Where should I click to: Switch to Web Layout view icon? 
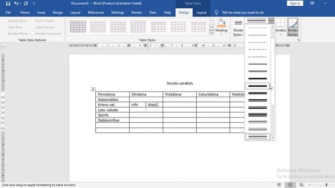(x=301, y=185)
